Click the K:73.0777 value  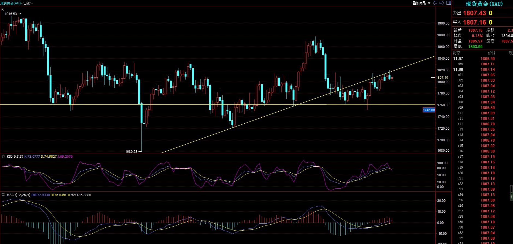coord(32,157)
